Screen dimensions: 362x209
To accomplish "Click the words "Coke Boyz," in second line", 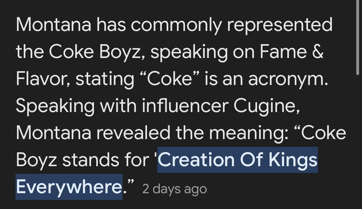I will point(98,52).
